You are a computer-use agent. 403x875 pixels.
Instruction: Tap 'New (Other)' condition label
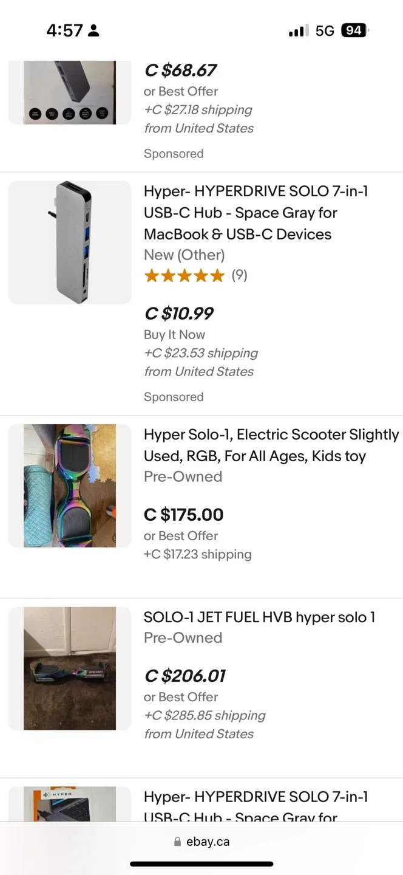pos(184,255)
